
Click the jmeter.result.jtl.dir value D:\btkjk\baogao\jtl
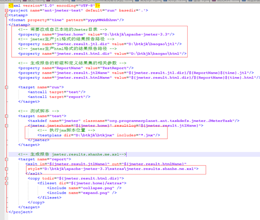152,44
